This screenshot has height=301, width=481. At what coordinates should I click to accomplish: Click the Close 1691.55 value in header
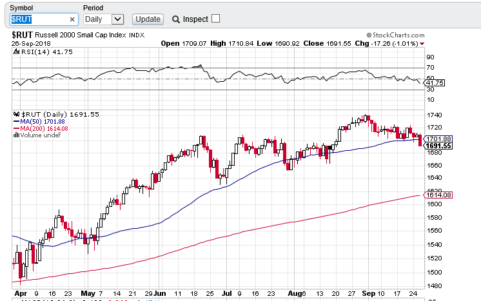click(x=327, y=44)
